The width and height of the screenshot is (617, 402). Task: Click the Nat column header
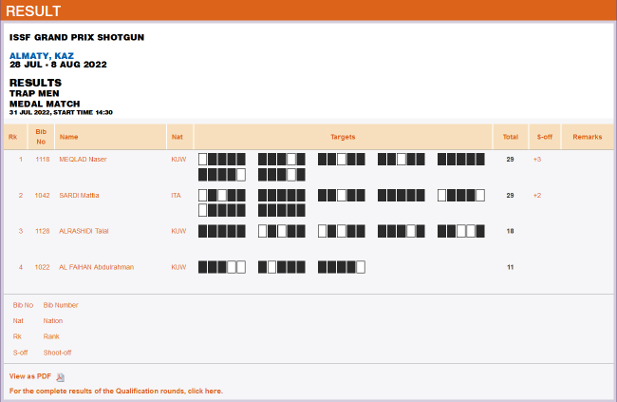tap(178, 137)
